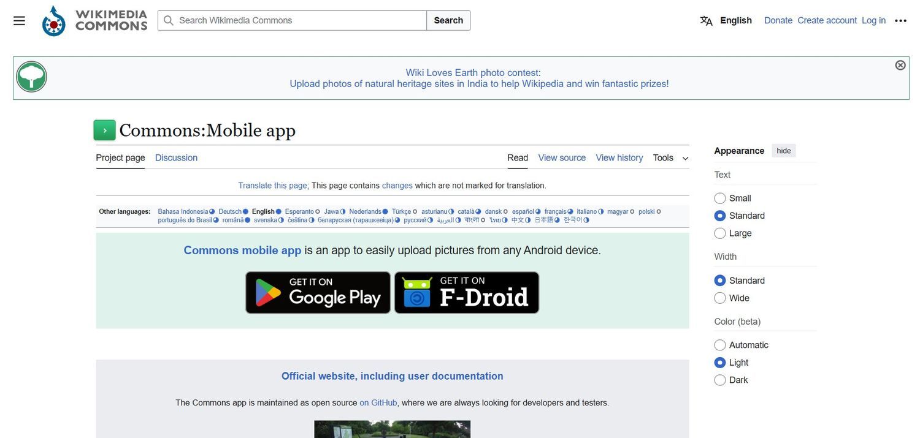The width and height of the screenshot is (920, 438).
Task: Select Automatic color mode
Action: coord(720,345)
